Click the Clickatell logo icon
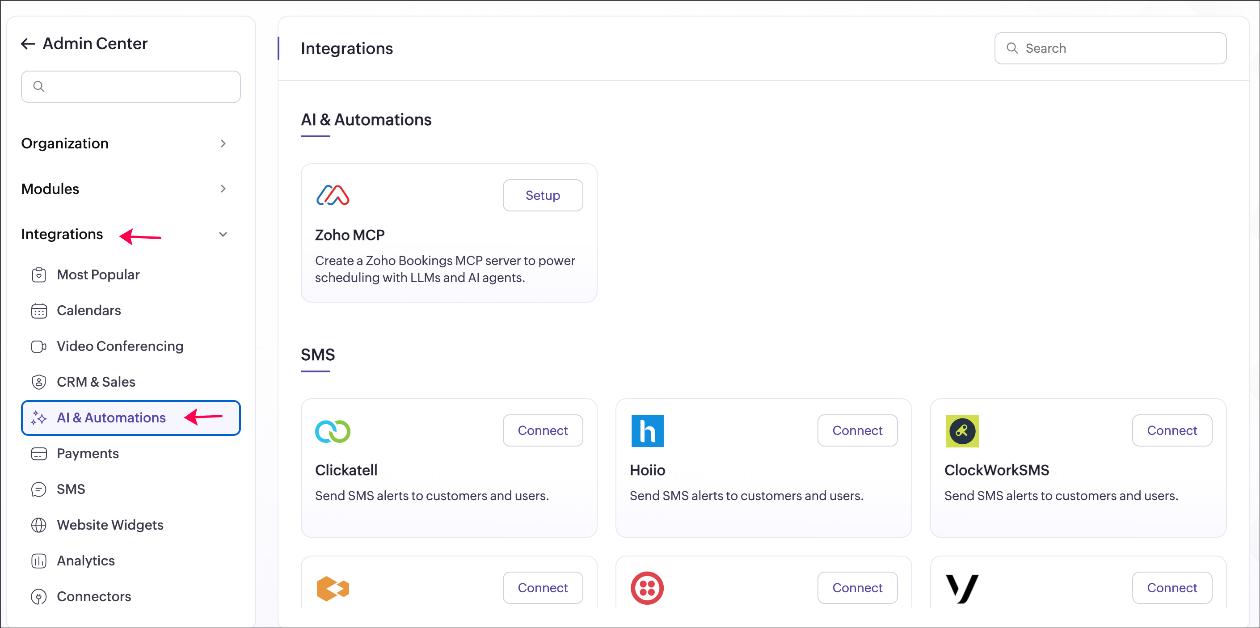 click(333, 431)
